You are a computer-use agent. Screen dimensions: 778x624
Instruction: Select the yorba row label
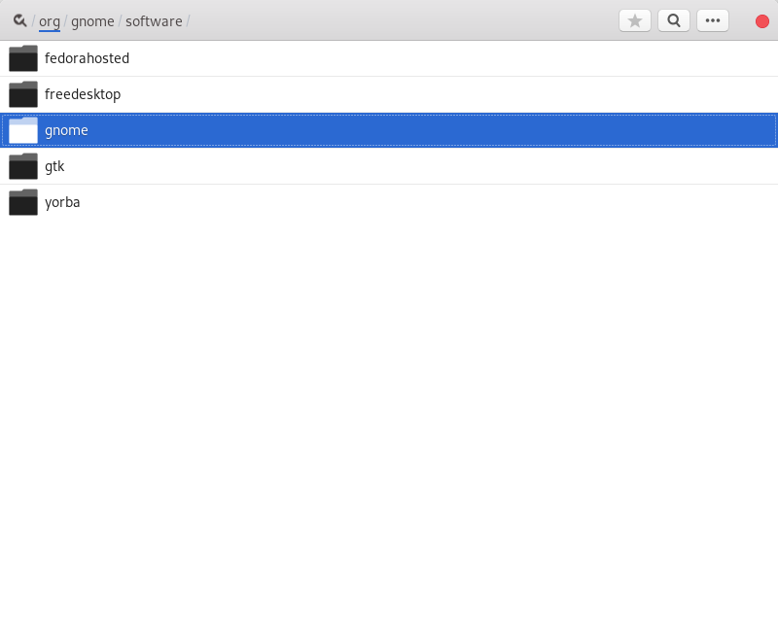[x=62, y=202]
